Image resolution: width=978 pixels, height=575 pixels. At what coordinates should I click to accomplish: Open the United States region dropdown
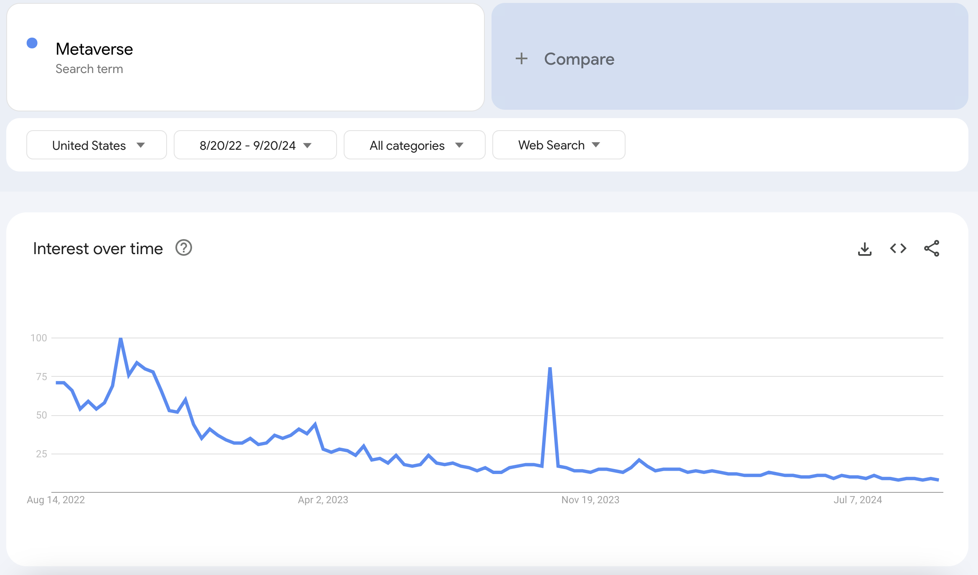pos(96,145)
